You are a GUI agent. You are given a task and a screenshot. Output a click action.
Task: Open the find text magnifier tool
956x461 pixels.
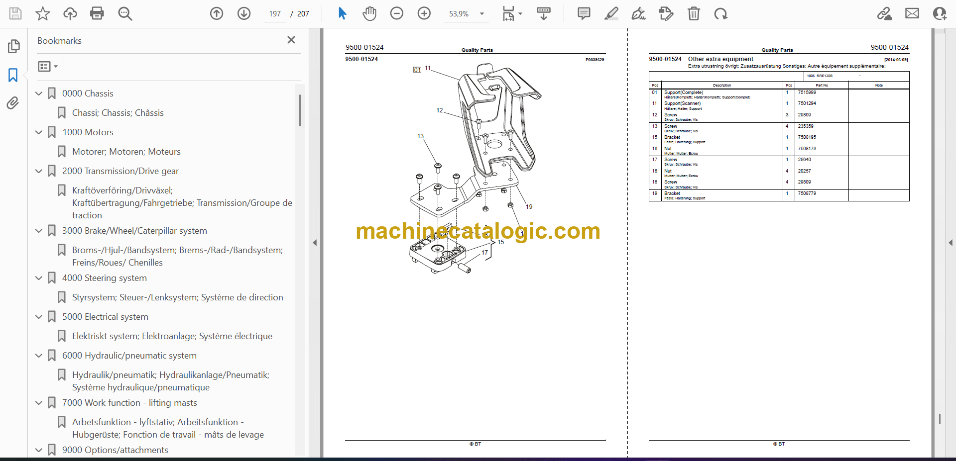[x=125, y=13]
